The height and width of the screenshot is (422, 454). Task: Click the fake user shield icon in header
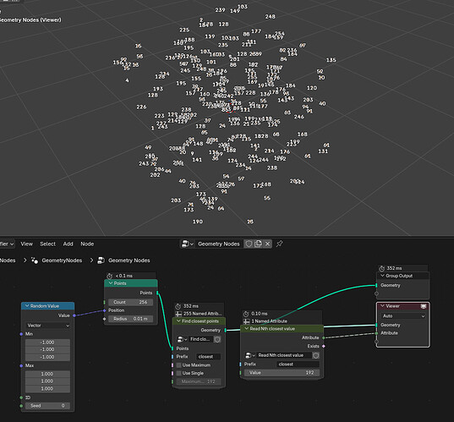(249, 244)
